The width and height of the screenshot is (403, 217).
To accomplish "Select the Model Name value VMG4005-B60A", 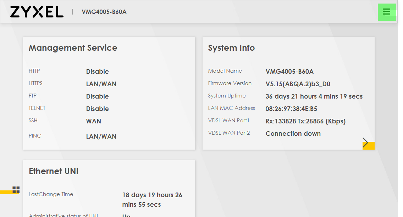I will 289,72.
